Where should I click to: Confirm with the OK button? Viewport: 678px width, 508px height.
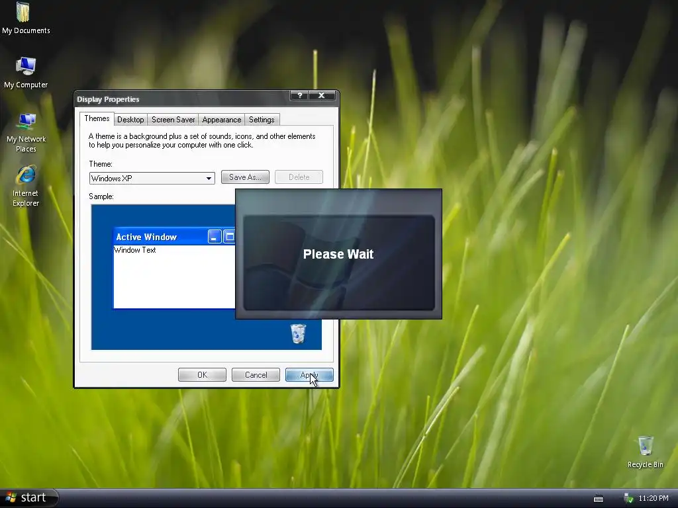[x=202, y=375]
